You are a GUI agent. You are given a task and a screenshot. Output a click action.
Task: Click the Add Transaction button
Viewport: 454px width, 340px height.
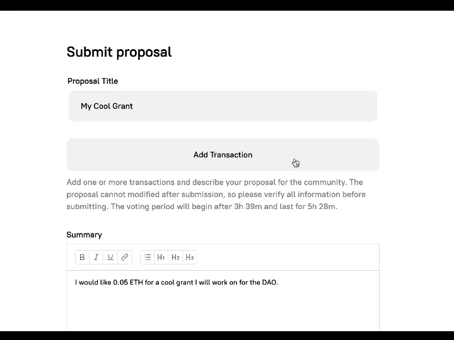223,155
